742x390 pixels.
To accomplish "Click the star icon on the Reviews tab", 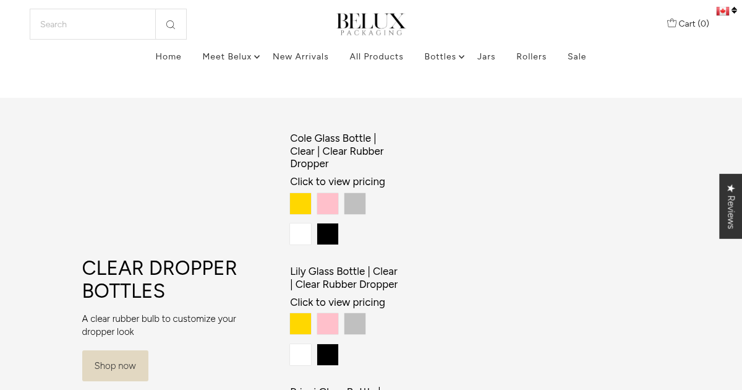I will [x=730, y=187].
